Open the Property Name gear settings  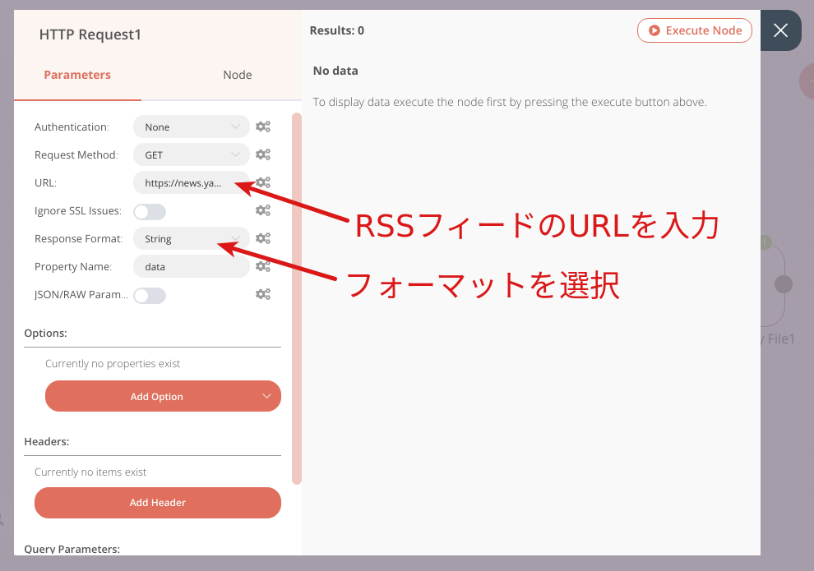point(262,266)
